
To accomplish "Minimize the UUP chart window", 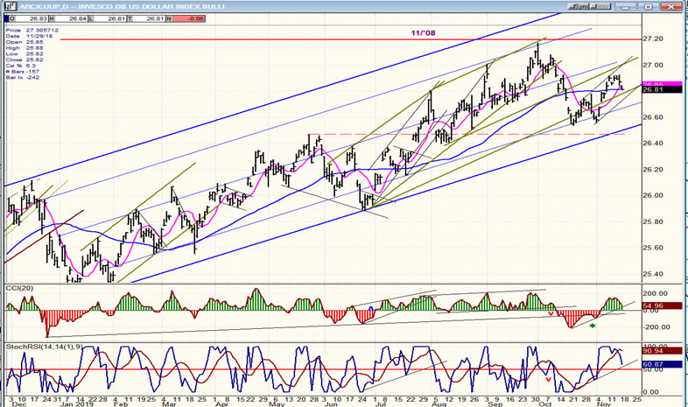I will [x=626, y=6].
